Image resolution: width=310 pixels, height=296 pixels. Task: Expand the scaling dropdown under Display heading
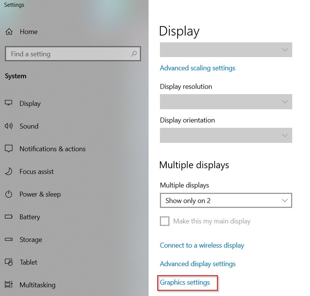(x=226, y=50)
